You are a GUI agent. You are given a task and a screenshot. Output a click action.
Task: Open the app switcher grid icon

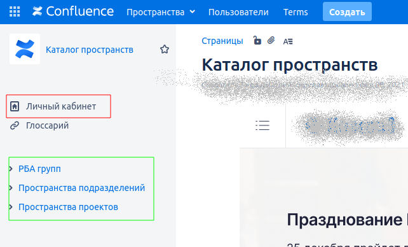15,11
